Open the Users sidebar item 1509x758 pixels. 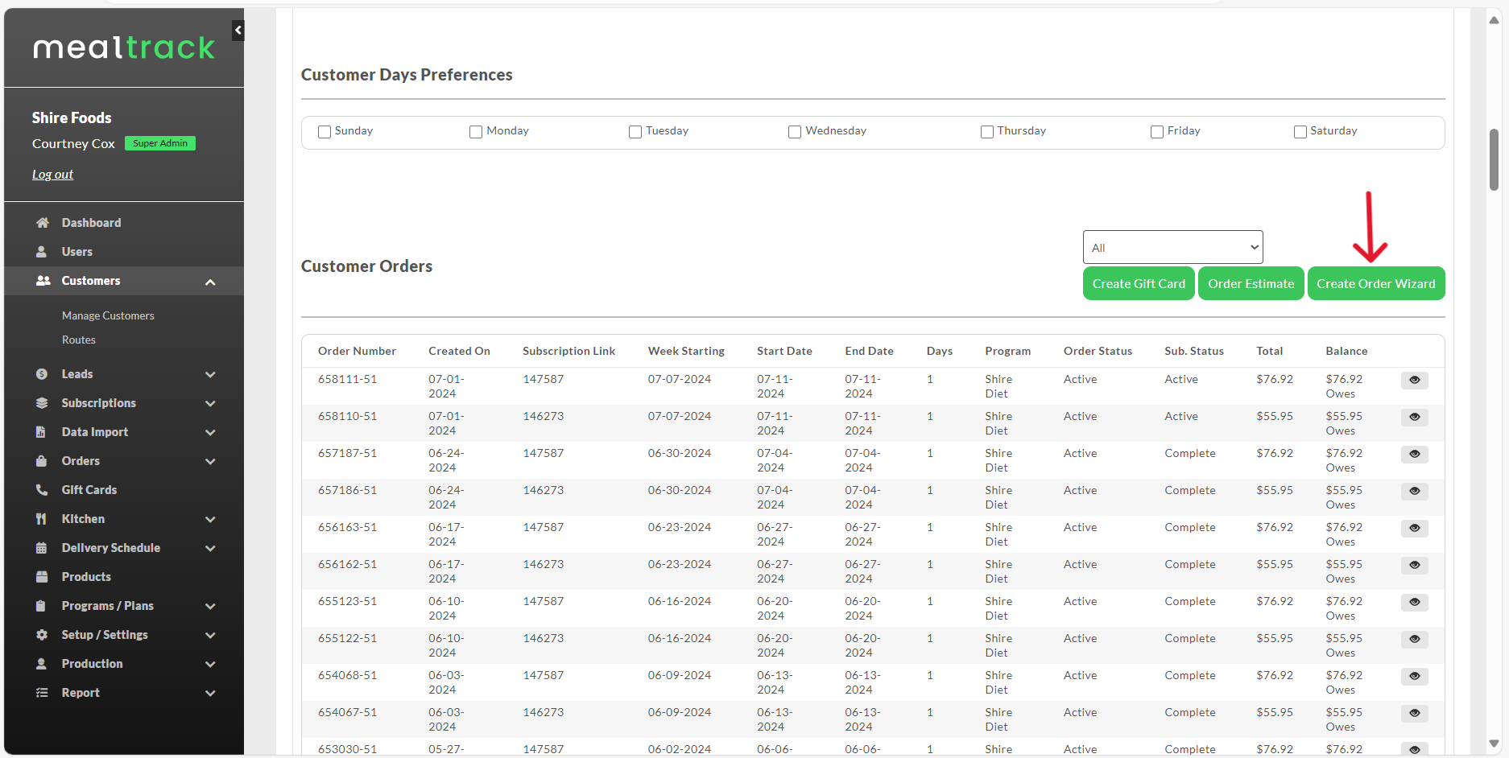(x=77, y=252)
